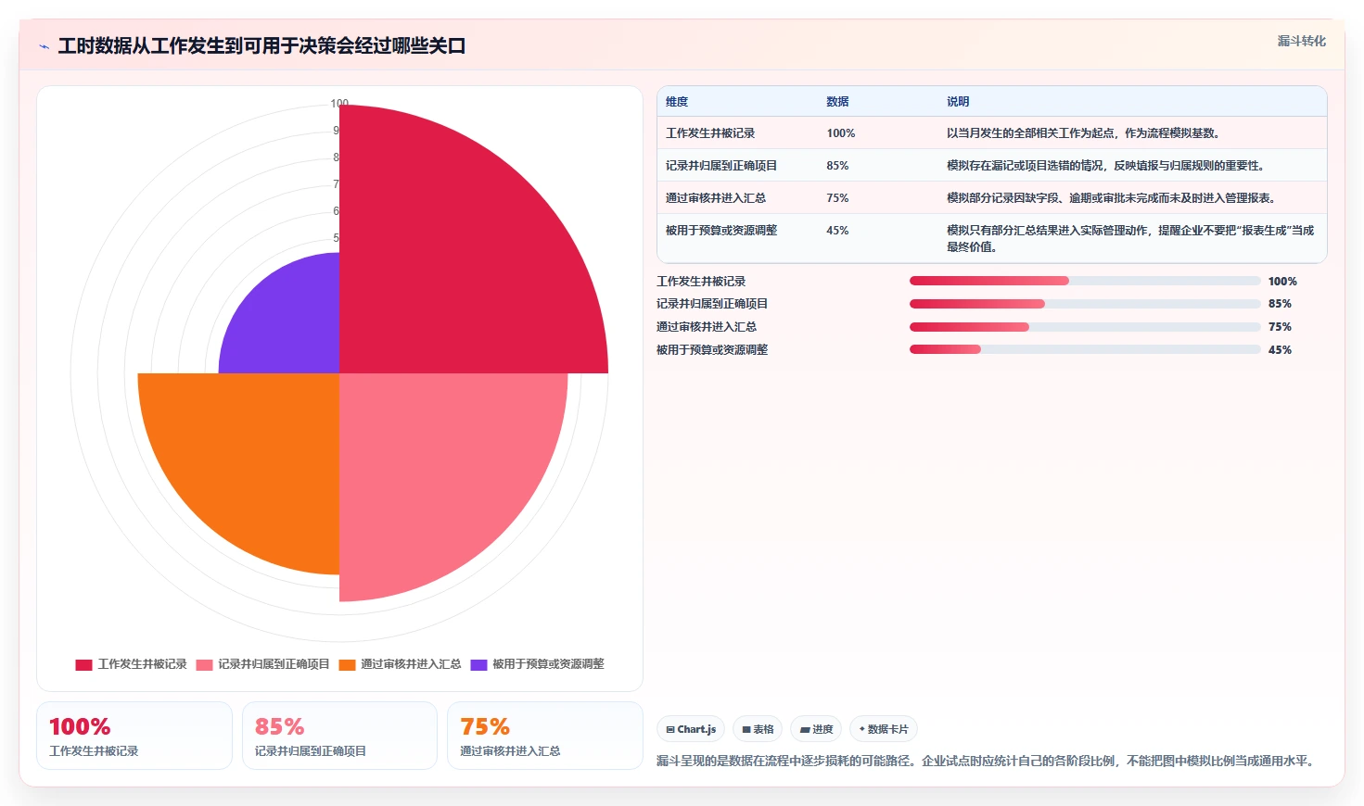Viewport: 1364px width, 806px height.
Task: Click the orange chart segment
Action: (x=260, y=454)
